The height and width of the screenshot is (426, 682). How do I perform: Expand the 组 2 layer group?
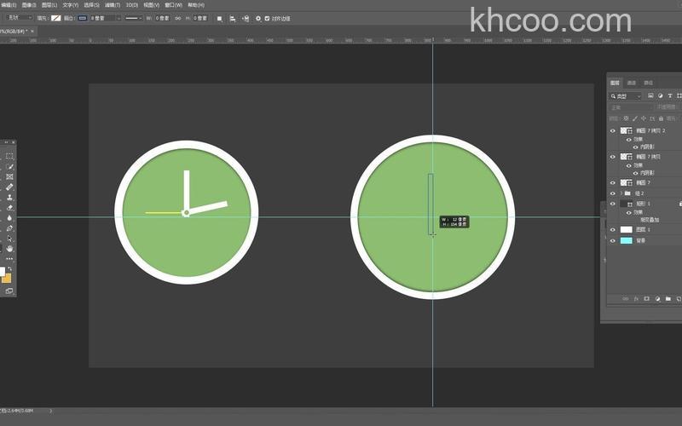[621, 193]
